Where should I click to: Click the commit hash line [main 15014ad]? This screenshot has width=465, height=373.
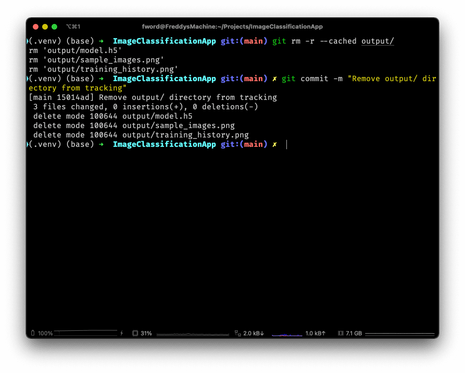tap(153, 97)
